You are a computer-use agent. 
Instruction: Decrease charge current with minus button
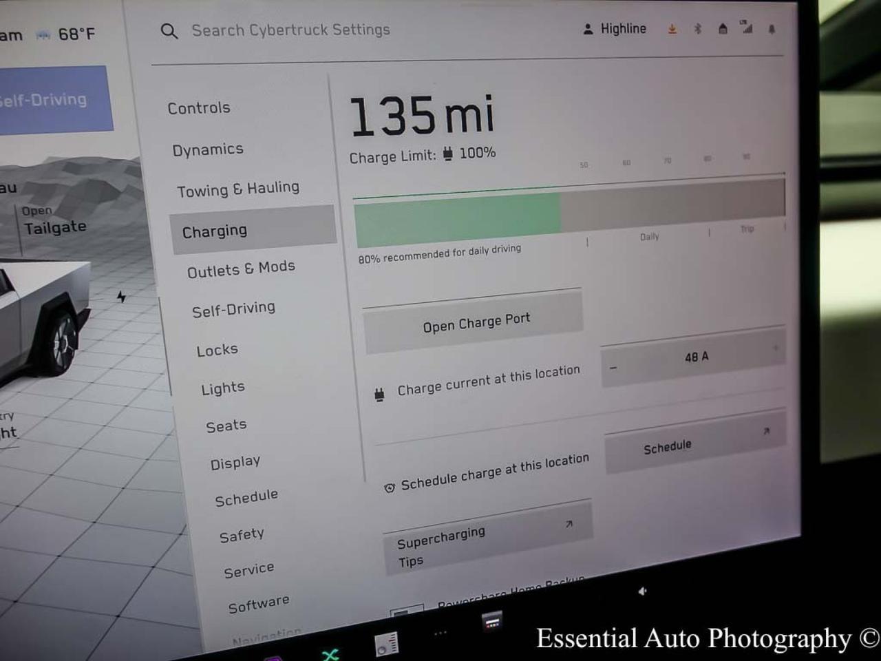pyautogui.click(x=613, y=368)
